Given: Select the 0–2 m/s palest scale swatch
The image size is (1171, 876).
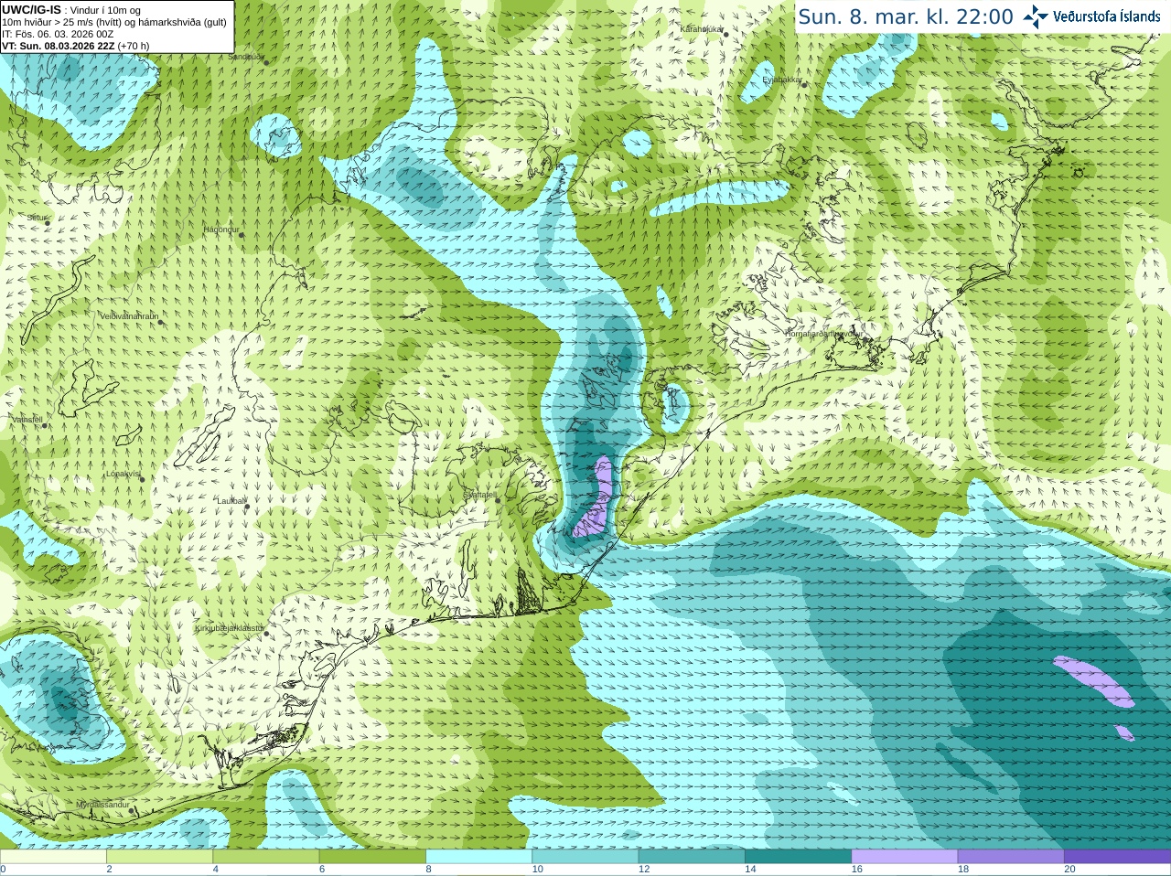Looking at the screenshot, I should click(53, 857).
